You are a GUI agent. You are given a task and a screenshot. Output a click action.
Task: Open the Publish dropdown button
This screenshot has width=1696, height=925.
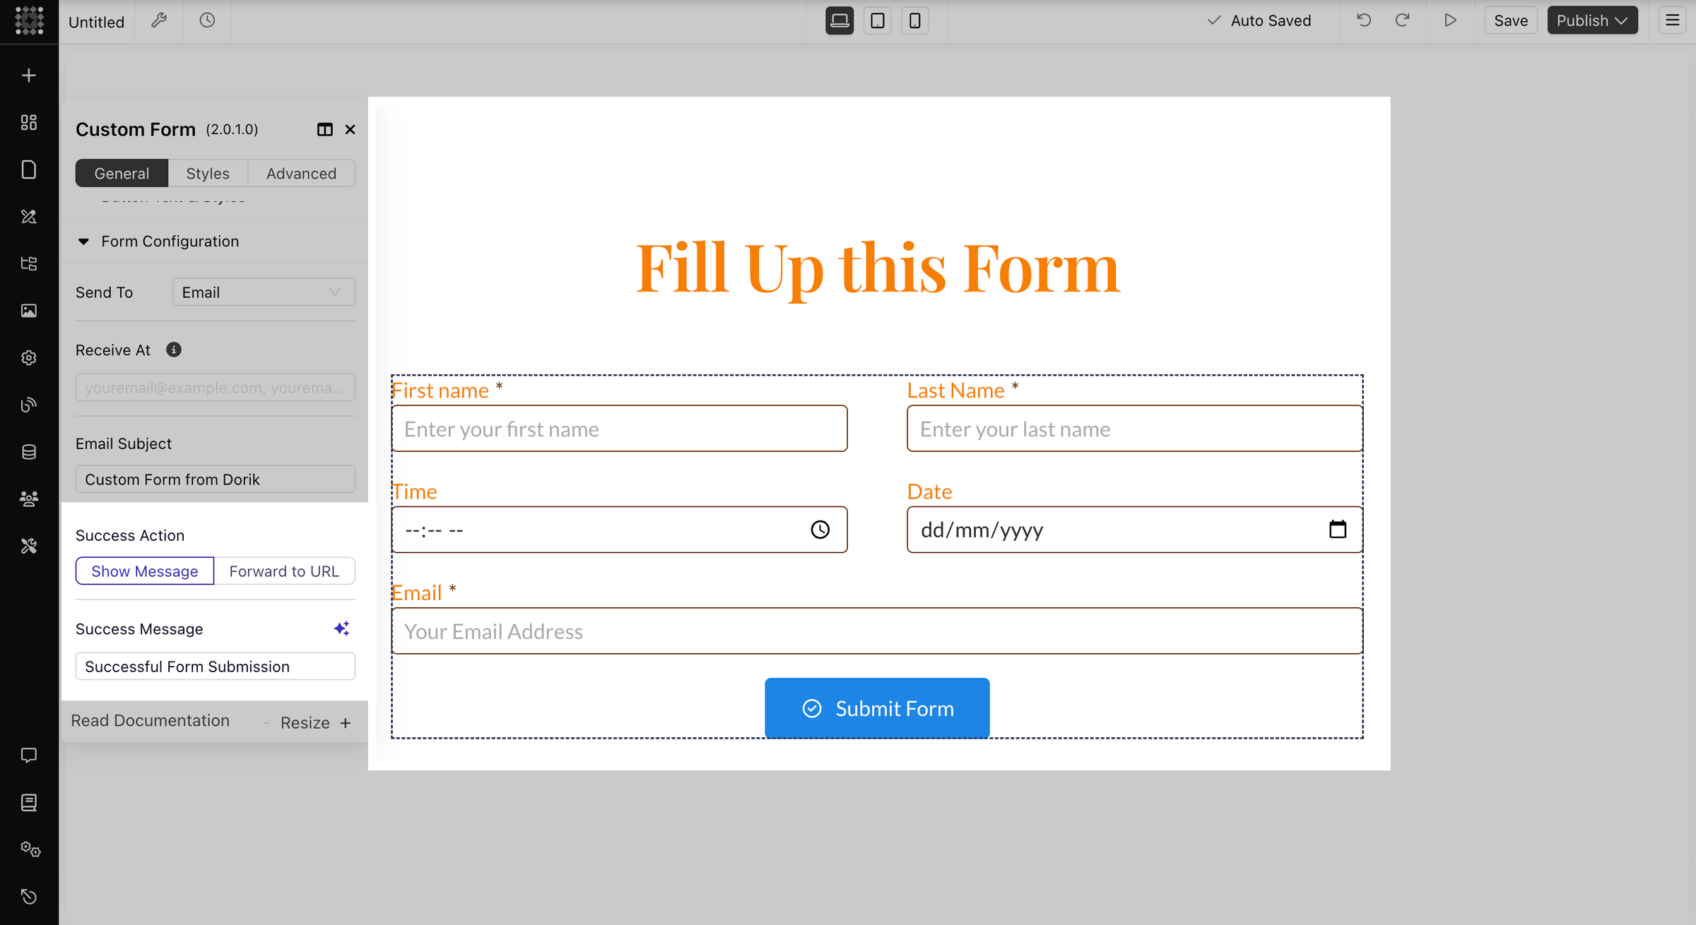1592,20
